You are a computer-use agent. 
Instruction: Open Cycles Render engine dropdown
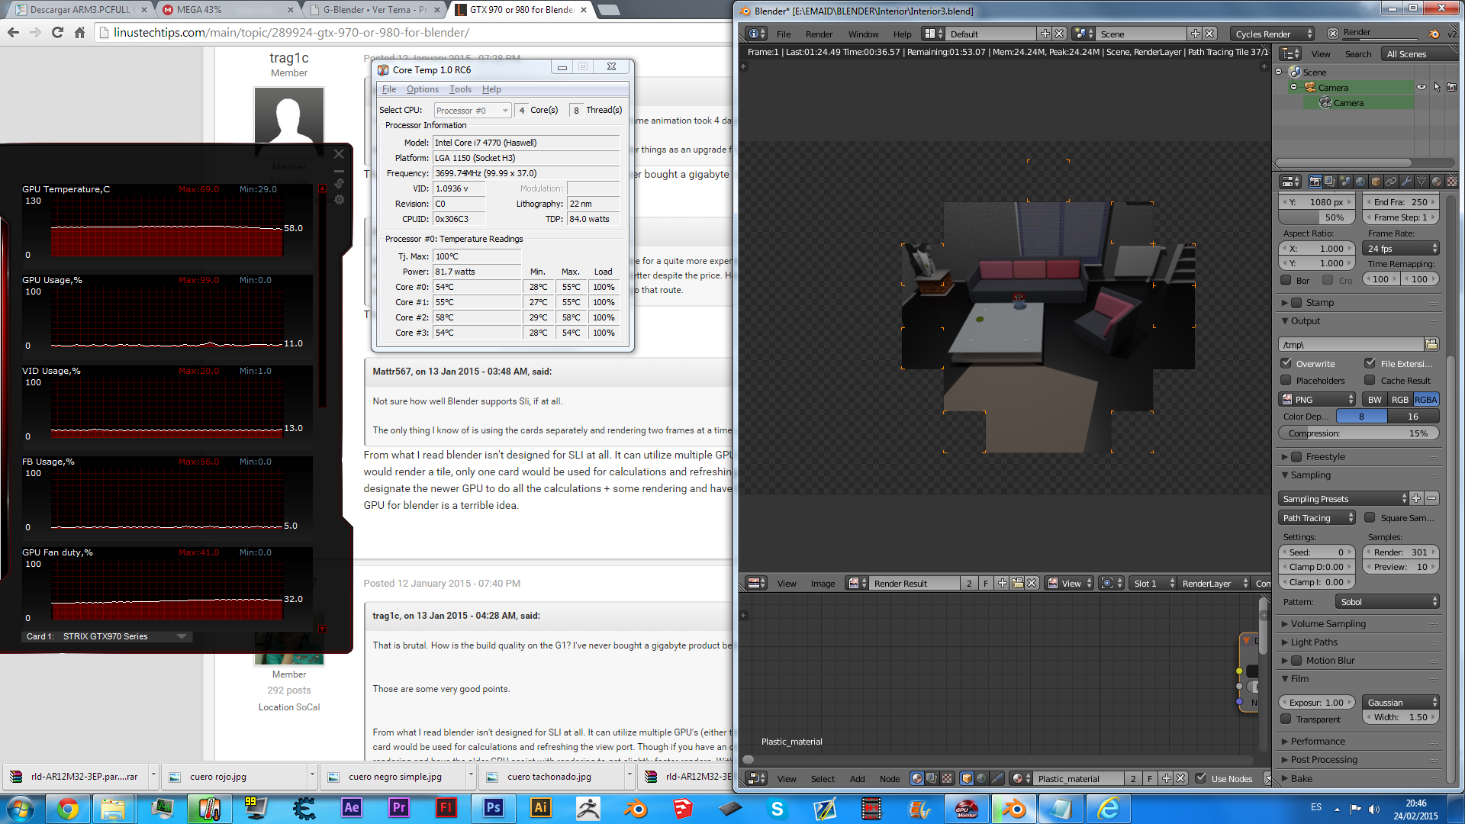1272,34
